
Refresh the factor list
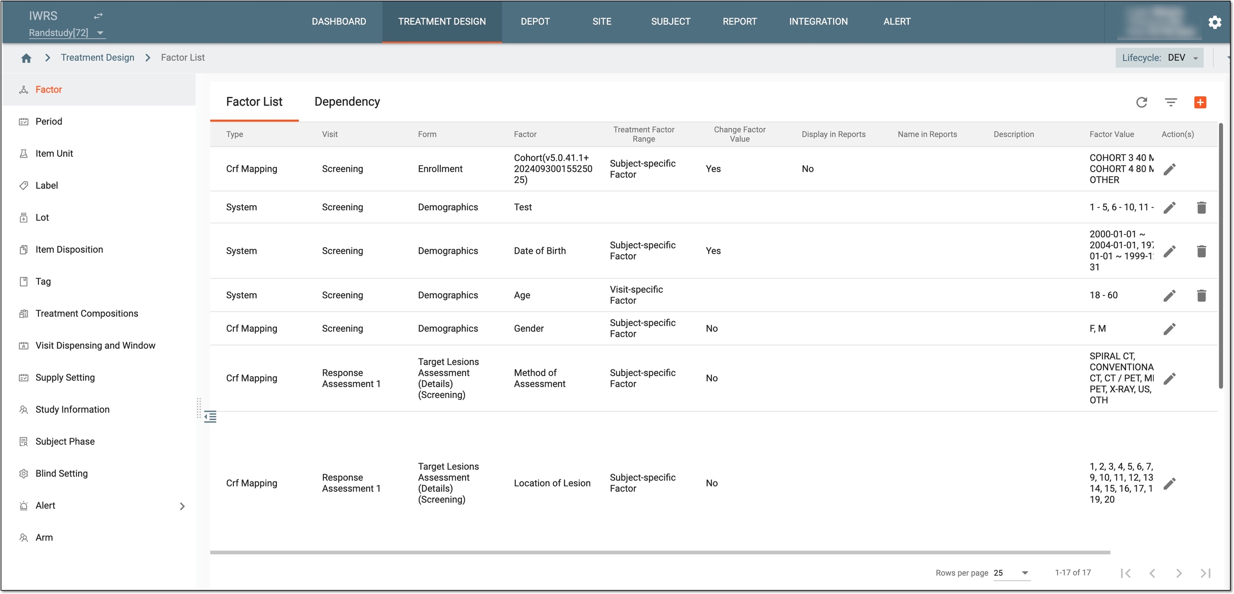tap(1141, 102)
